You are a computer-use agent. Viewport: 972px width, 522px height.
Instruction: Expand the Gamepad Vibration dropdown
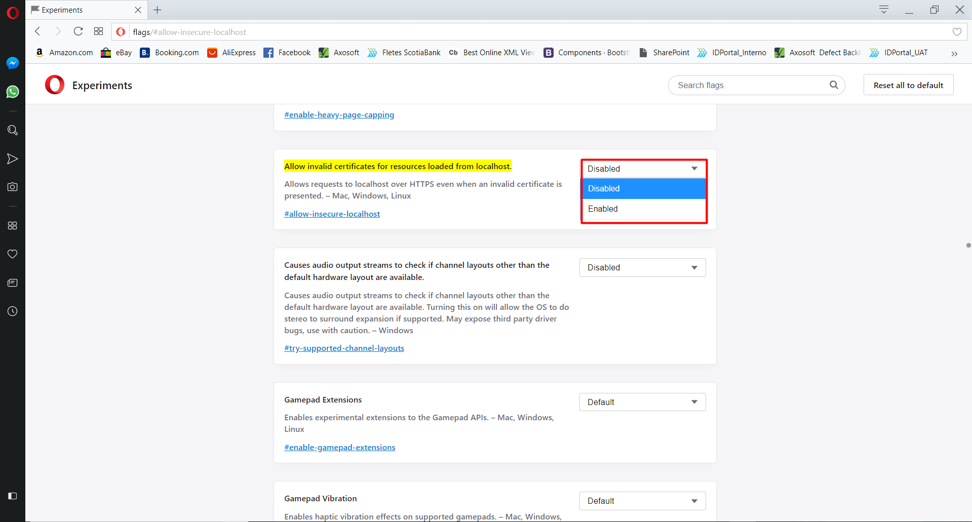point(642,501)
